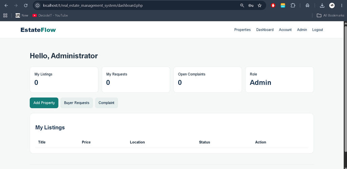Open the browser downloads icon
The height and width of the screenshot is (169, 347).
[x=322, y=5]
